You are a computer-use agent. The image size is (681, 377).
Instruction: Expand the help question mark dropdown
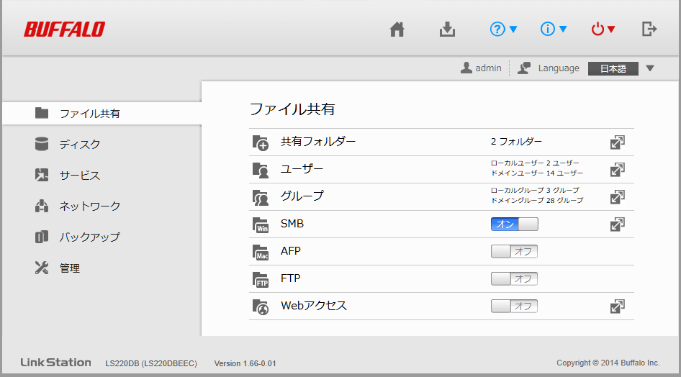tap(503, 29)
